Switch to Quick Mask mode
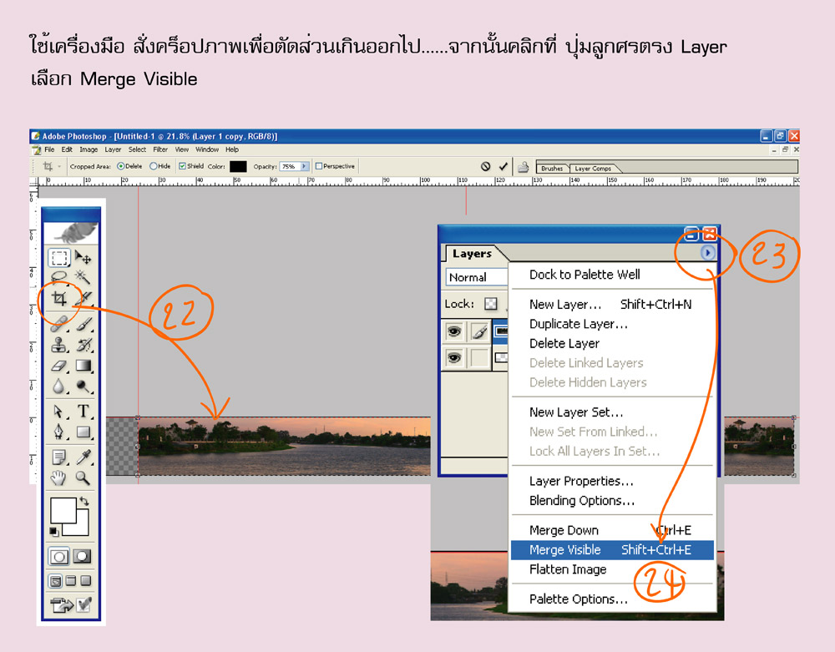This screenshot has width=835, height=652. [82, 557]
